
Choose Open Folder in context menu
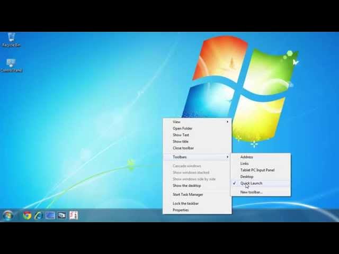(x=197, y=129)
